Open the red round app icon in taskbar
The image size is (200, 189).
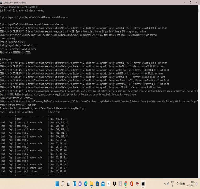tap(137, 184)
